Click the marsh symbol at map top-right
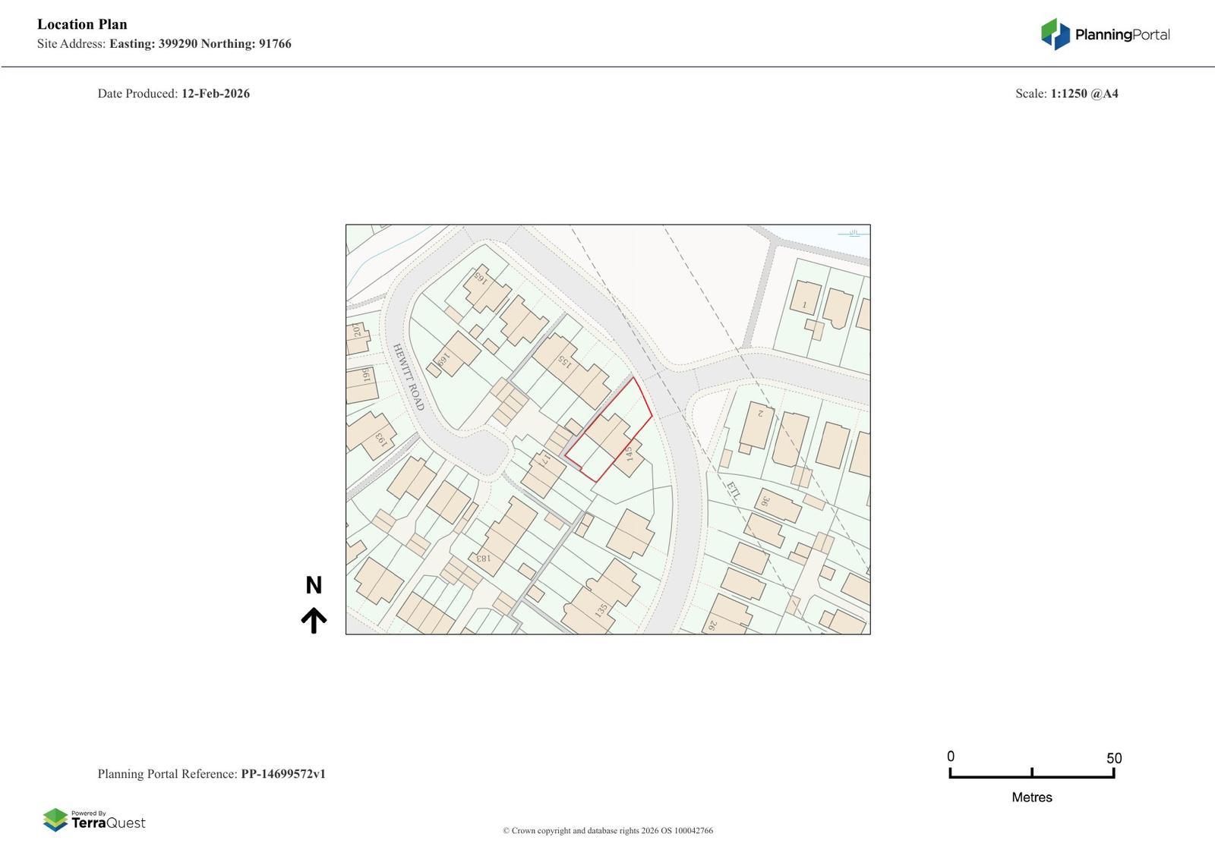Image resolution: width=1215 pixels, height=859 pixels. 853,232
